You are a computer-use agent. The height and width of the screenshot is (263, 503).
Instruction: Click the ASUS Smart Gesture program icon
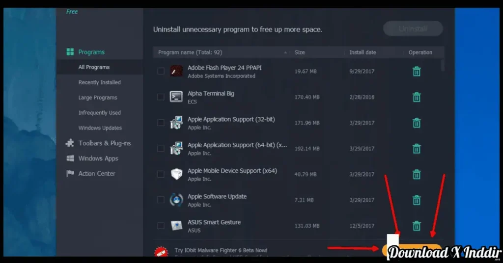click(176, 226)
